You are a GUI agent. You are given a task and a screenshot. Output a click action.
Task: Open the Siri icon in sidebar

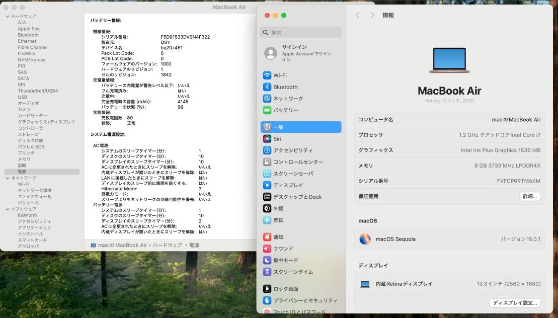267,139
